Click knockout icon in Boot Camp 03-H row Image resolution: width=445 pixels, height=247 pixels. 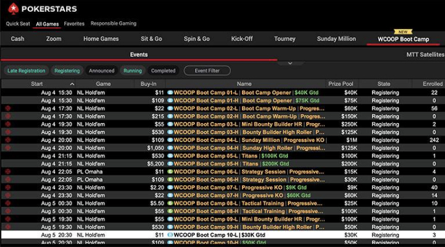pyautogui.click(x=8, y=132)
